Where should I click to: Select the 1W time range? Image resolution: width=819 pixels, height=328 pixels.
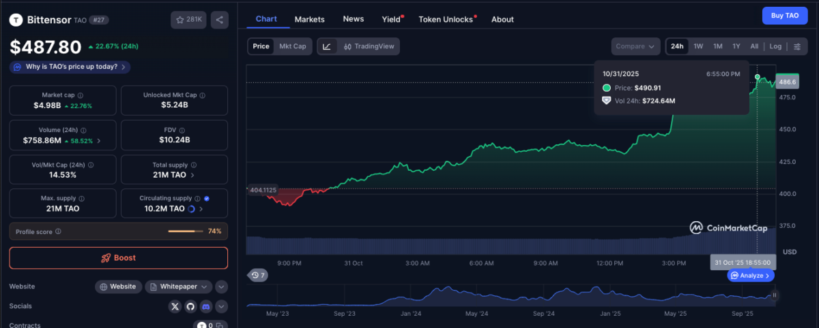698,46
